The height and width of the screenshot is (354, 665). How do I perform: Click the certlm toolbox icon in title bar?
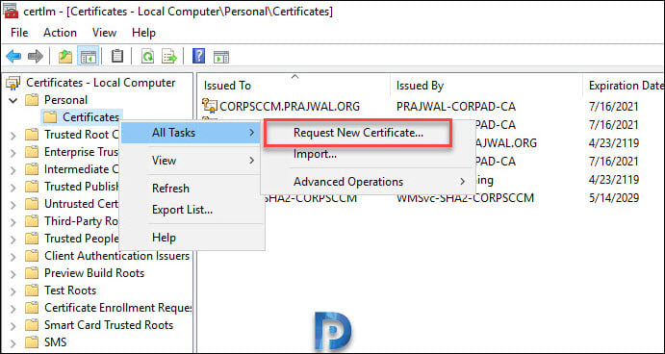tap(11, 11)
